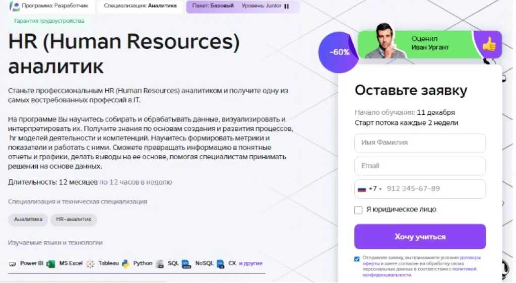Click the NoSQL file icon
The height and width of the screenshot is (283, 516).
(x=186, y=263)
